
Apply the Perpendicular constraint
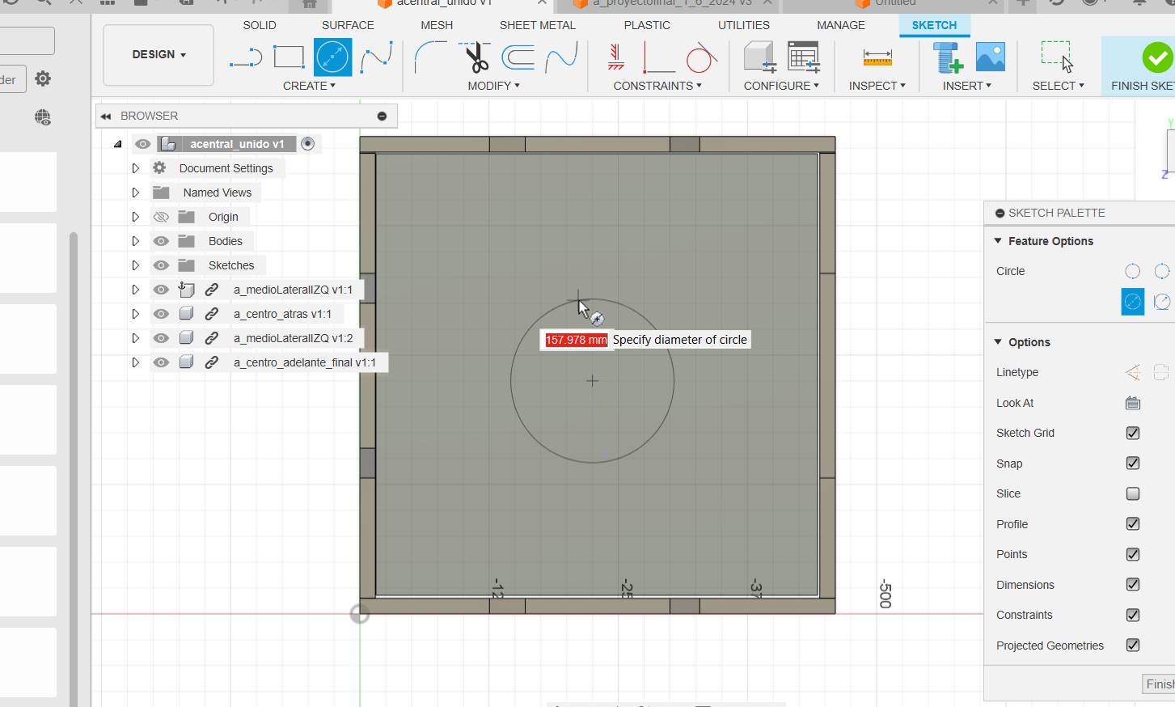(x=658, y=57)
